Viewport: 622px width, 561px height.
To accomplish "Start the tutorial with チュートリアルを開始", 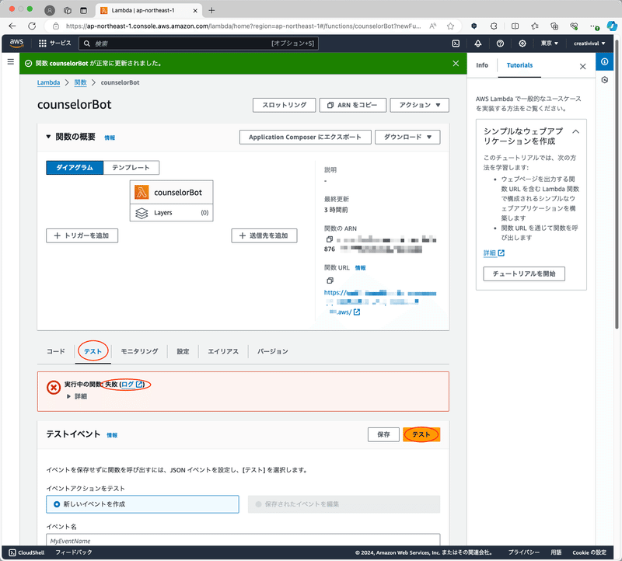I will point(523,274).
